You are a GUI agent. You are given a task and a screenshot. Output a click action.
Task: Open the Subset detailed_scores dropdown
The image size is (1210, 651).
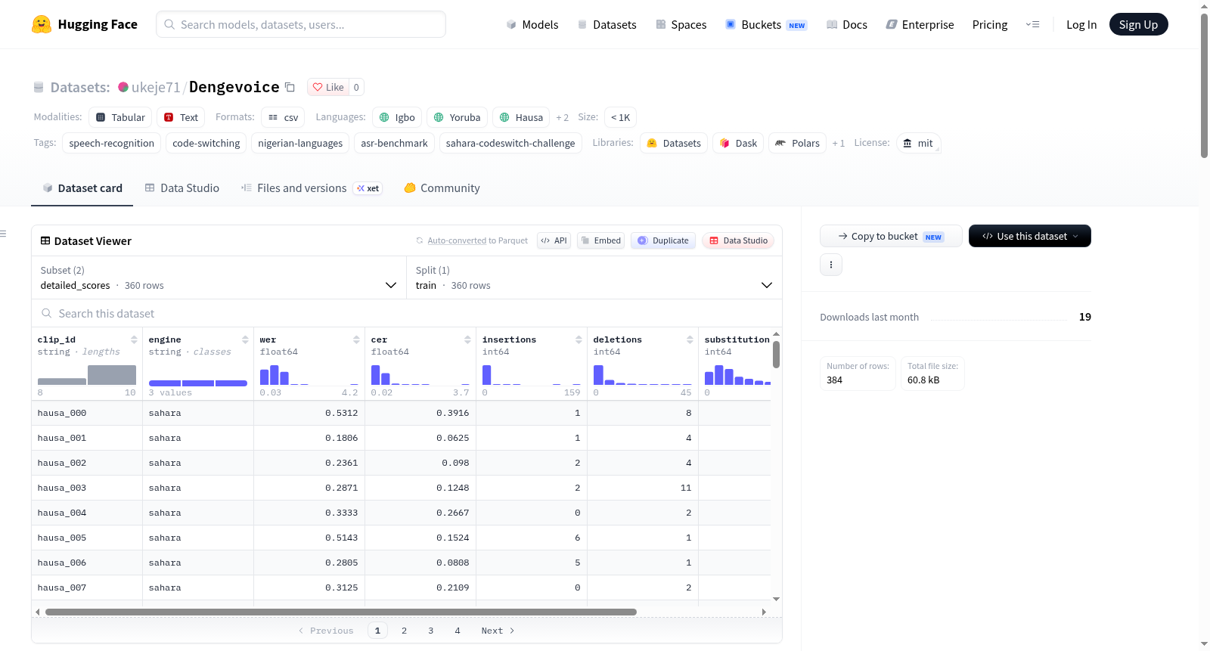[x=219, y=277]
